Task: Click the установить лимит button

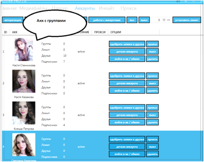Action: point(186,20)
